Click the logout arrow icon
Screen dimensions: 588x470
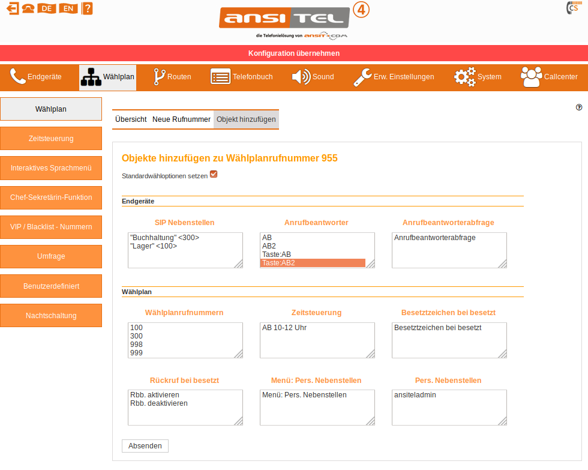click(x=13, y=8)
